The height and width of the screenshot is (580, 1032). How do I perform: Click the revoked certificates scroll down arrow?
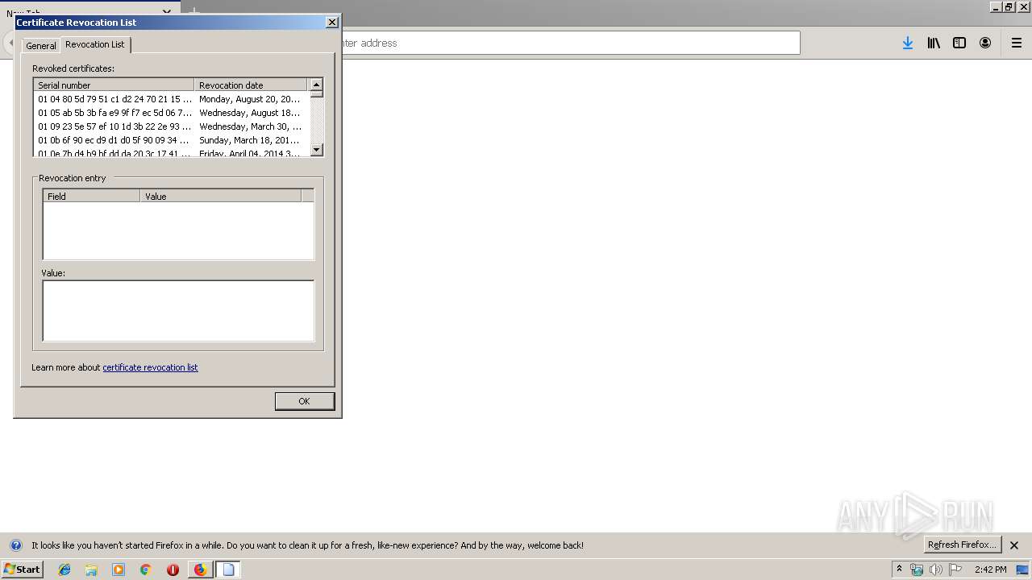[x=317, y=149]
